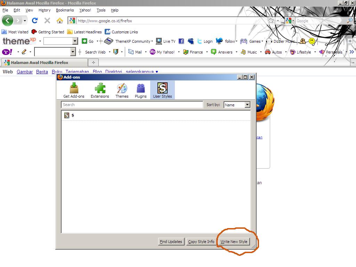
Task: Bookmark this page with the star icon
Action: click(x=270, y=21)
